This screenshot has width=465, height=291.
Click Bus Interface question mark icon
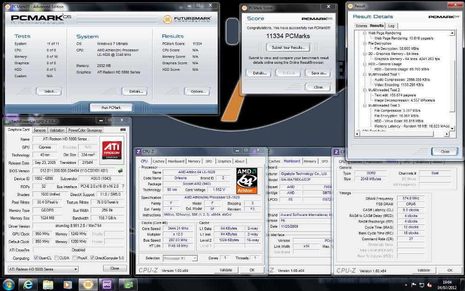[123, 187]
